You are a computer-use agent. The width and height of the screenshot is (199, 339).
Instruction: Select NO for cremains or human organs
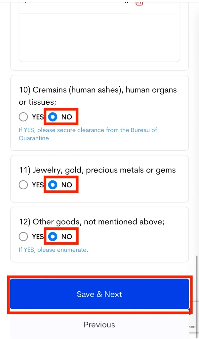(x=53, y=117)
